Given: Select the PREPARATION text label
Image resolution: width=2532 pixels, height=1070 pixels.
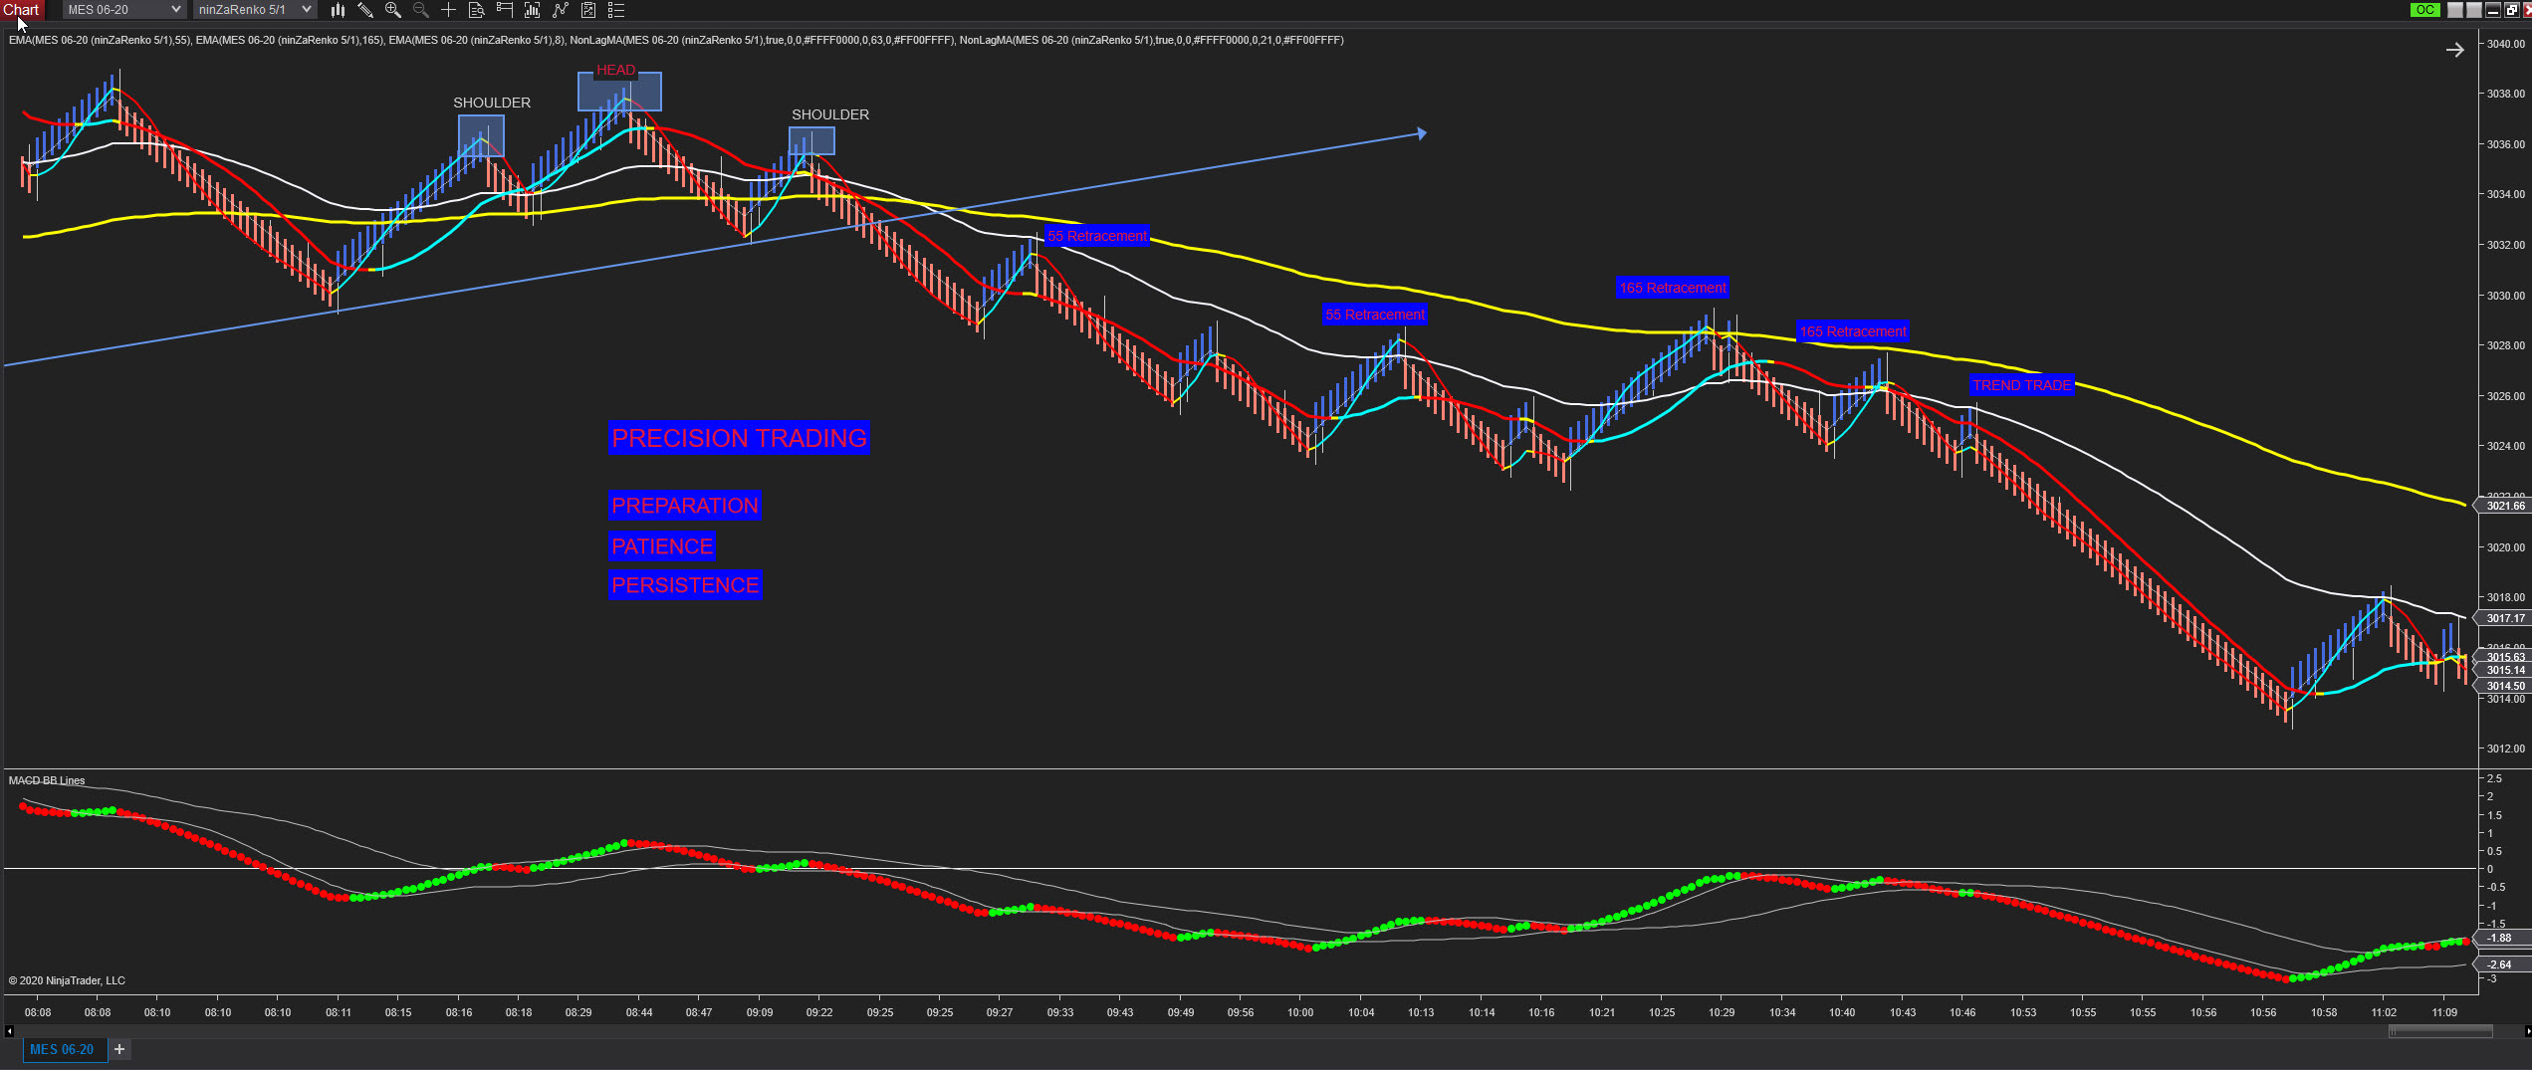Looking at the screenshot, I should tap(685, 506).
